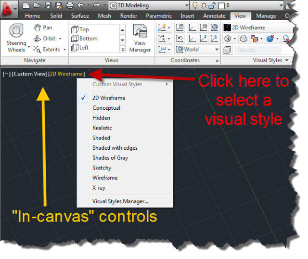The width and height of the screenshot is (308, 259).
Task: Open Visual Styles Manager from the menu
Action: click(120, 201)
